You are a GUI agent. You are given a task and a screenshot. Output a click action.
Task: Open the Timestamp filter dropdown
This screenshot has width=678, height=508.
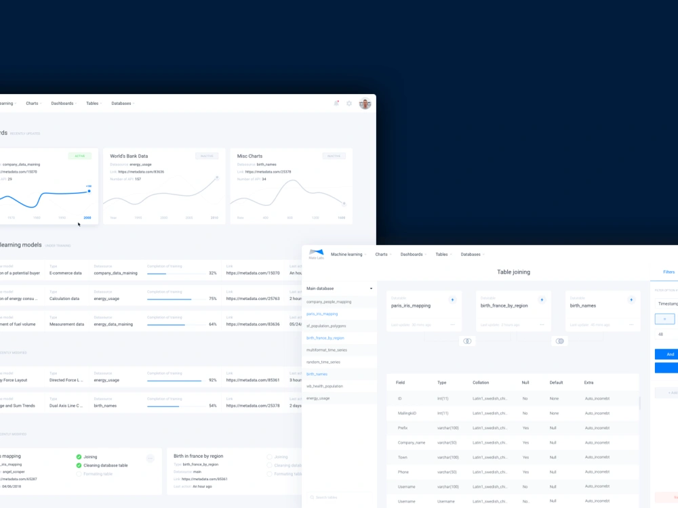coord(666,303)
